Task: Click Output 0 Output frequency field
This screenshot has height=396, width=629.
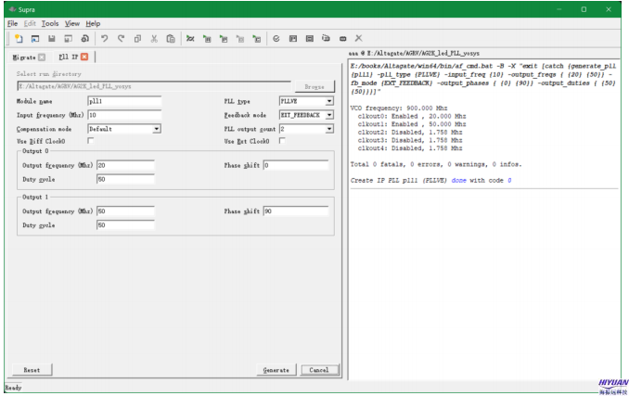Action: [125, 165]
